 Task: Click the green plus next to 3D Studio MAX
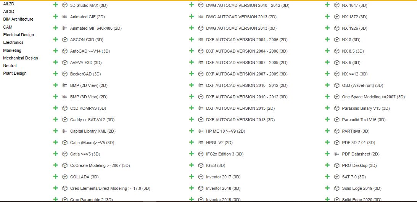tap(55, 5)
